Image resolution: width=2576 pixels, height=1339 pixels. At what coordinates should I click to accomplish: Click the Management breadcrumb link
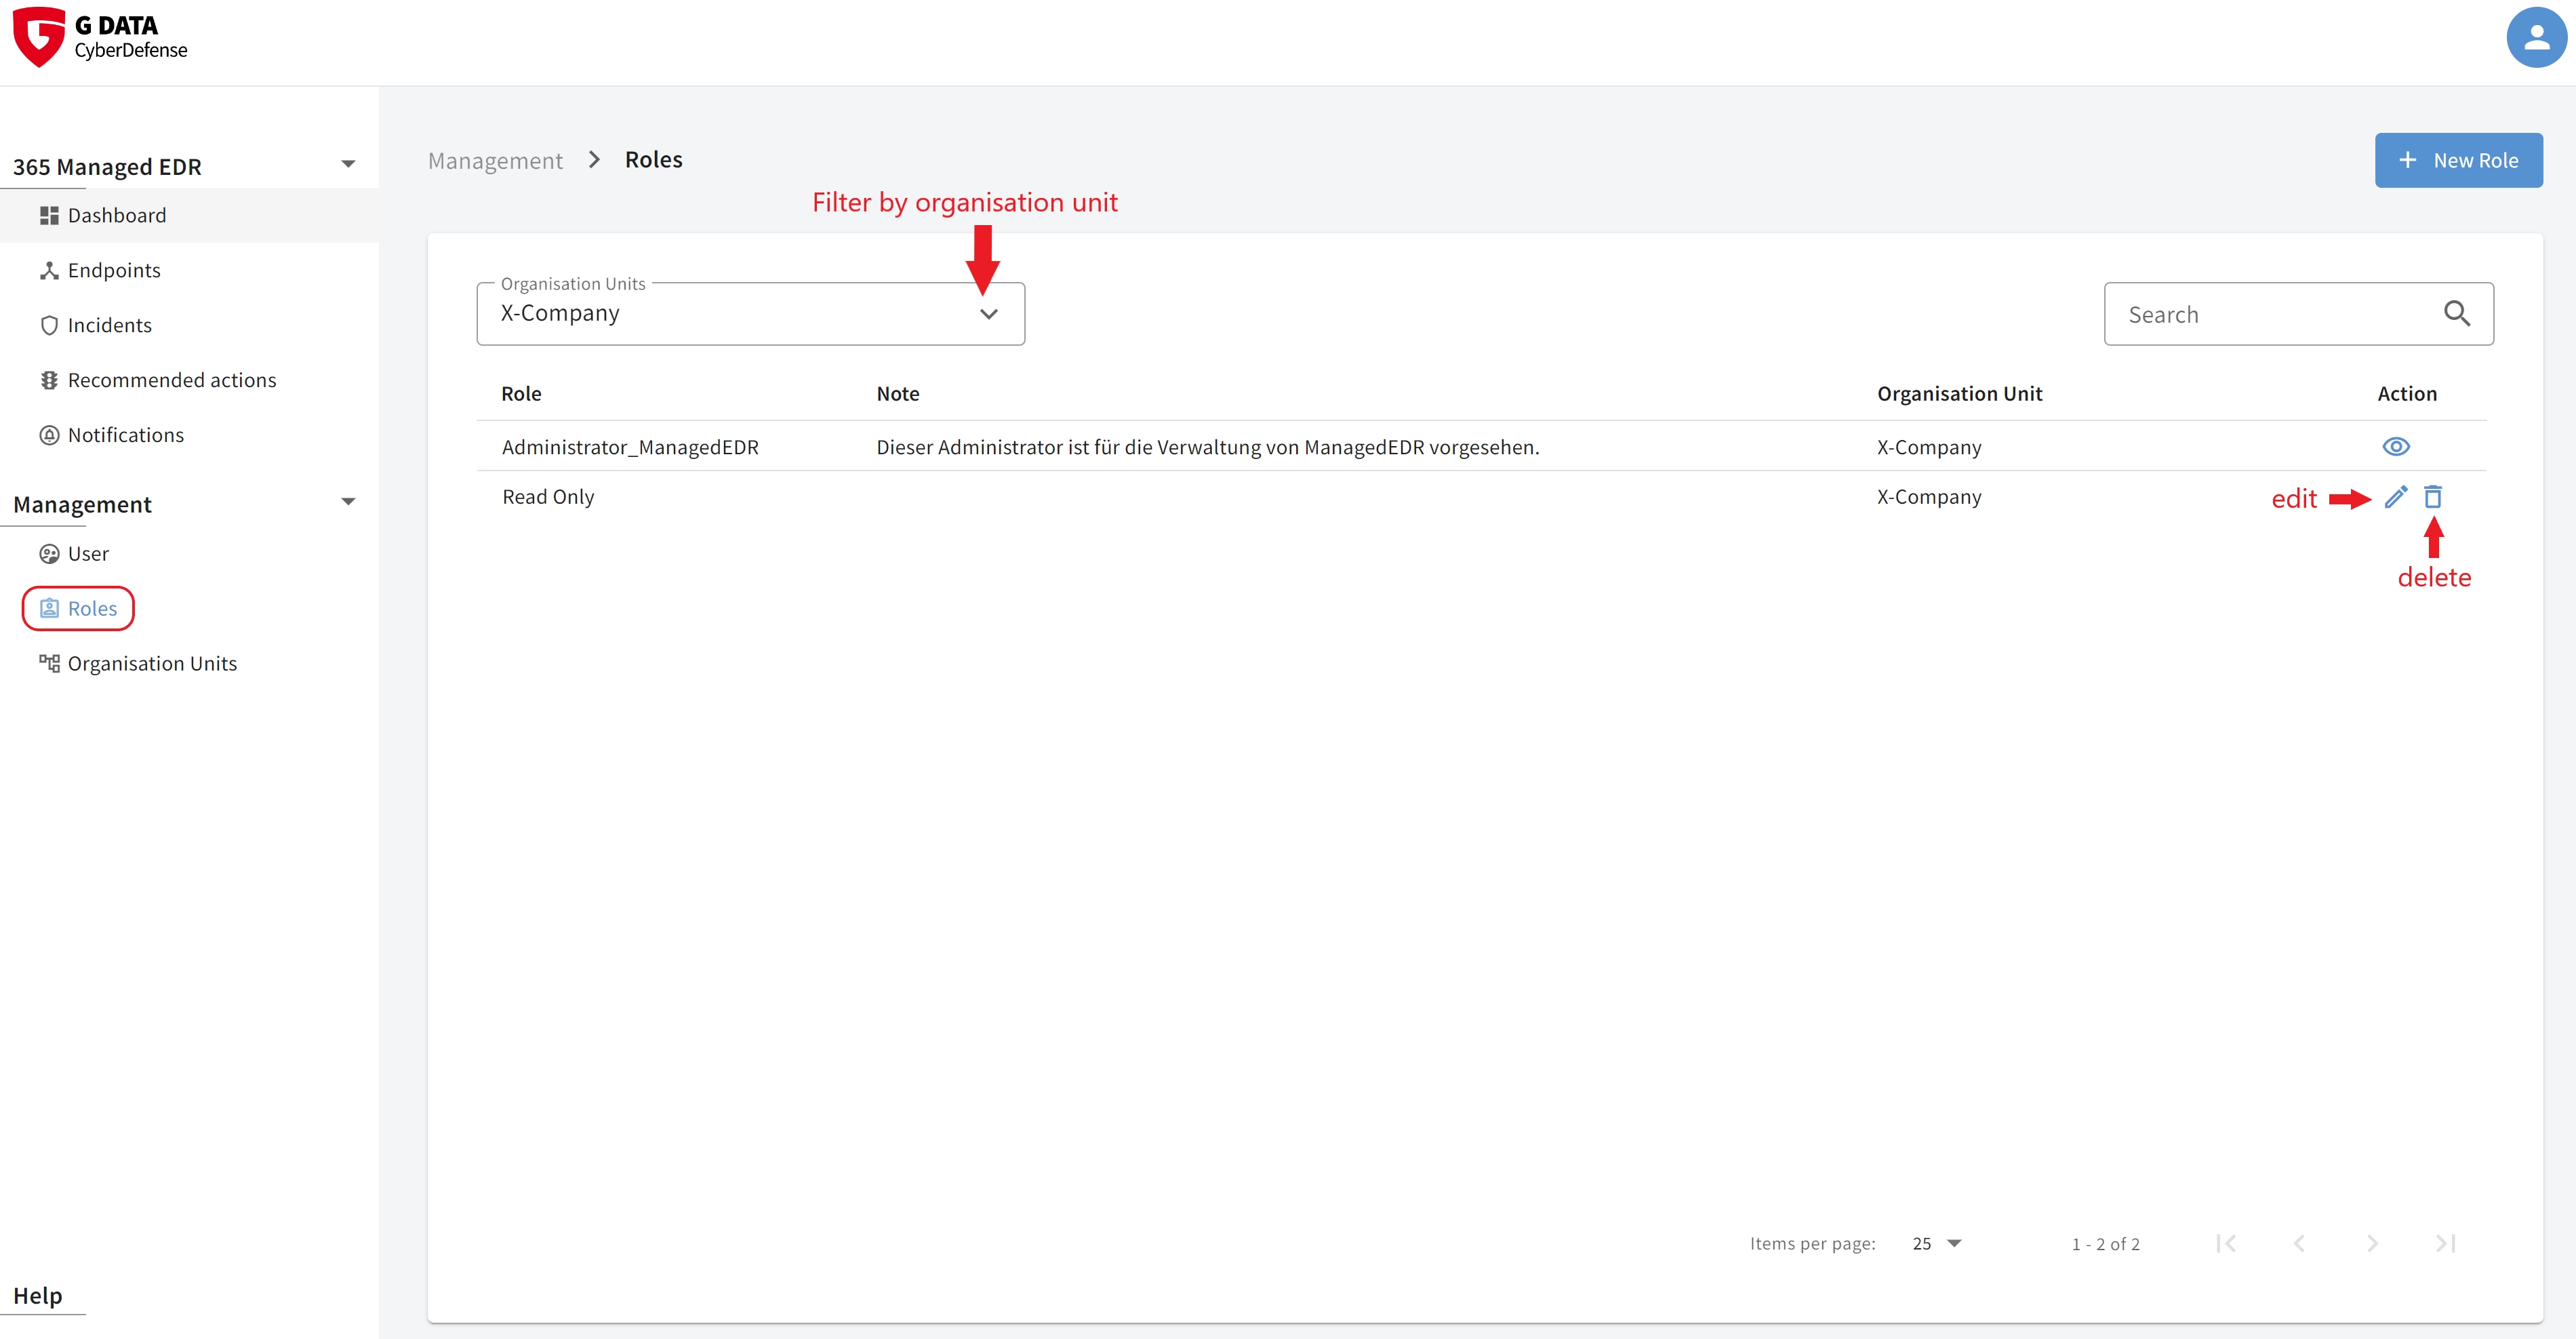click(x=495, y=160)
